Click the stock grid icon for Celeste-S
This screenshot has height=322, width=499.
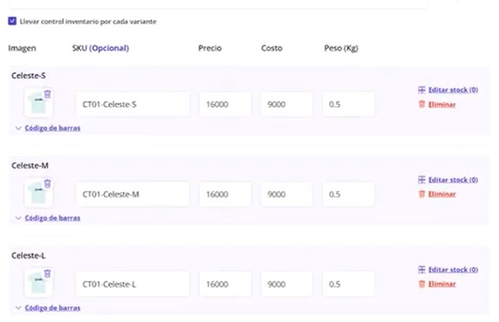422,90
